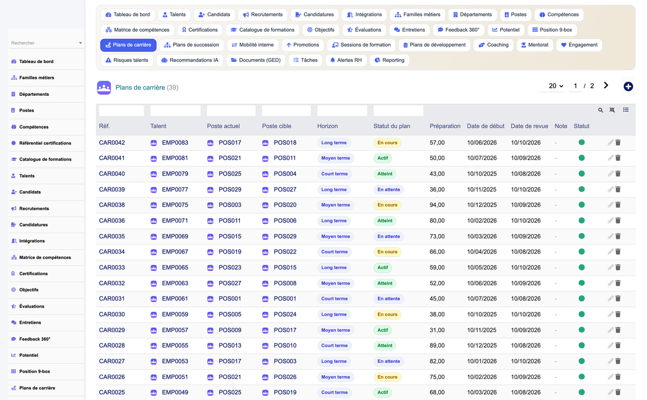Toggle the green status dot for CAR0041

582,158
